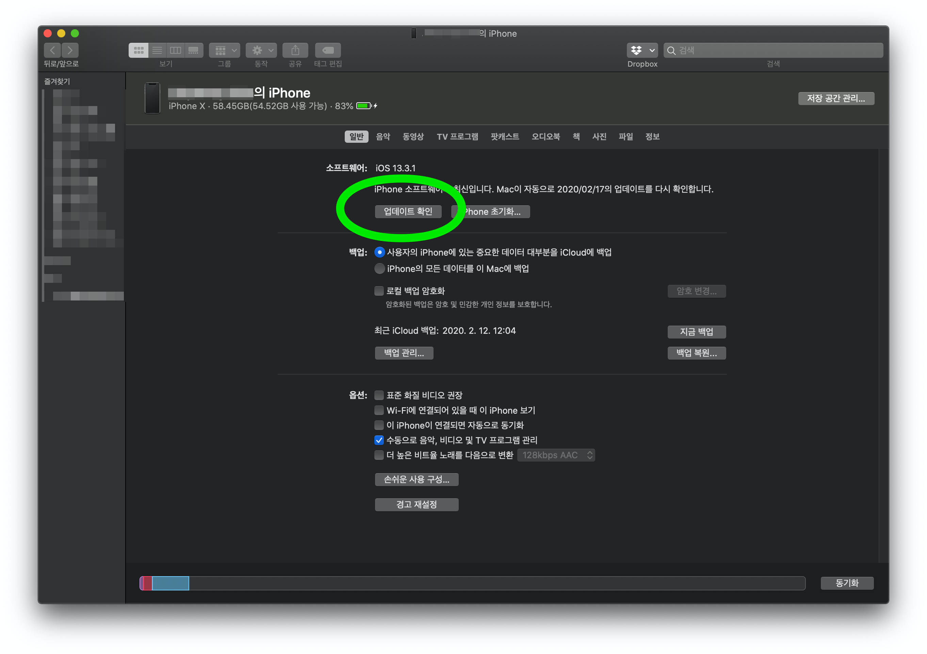Switch Finder to gallery view
Viewport: 927px width, 654px height.
194,50
